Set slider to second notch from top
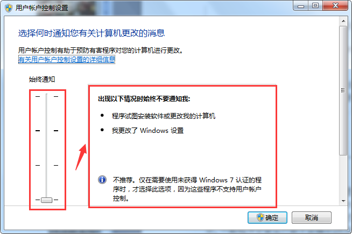This screenshot has height=234, width=352. [x=47, y=131]
